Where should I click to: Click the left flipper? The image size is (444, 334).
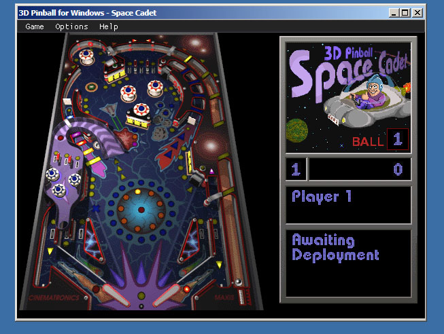116,295
